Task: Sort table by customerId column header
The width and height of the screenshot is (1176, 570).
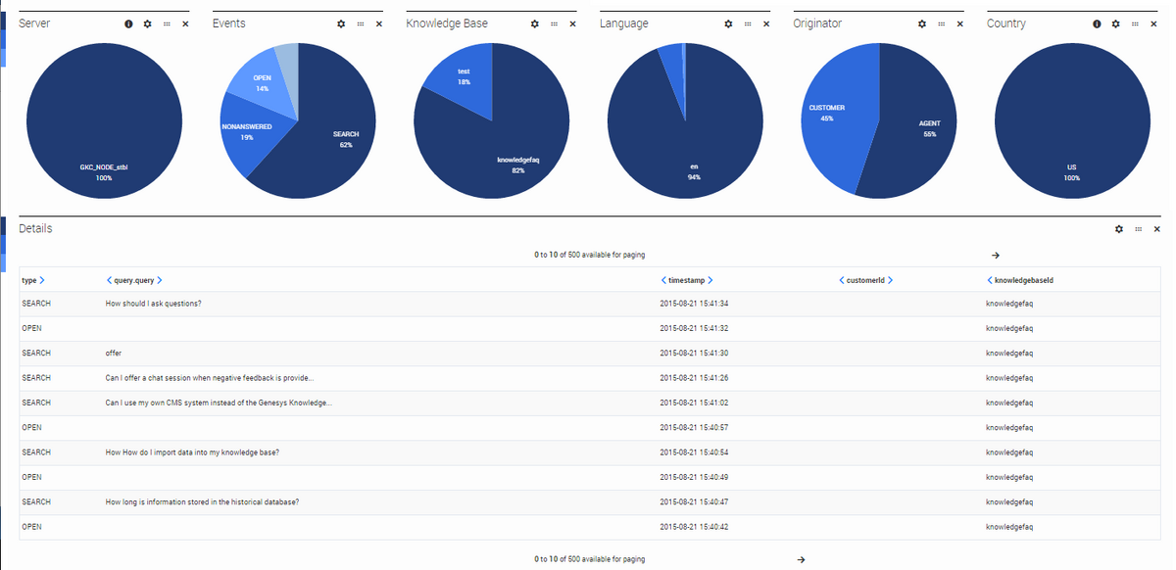Action: click(865, 280)
